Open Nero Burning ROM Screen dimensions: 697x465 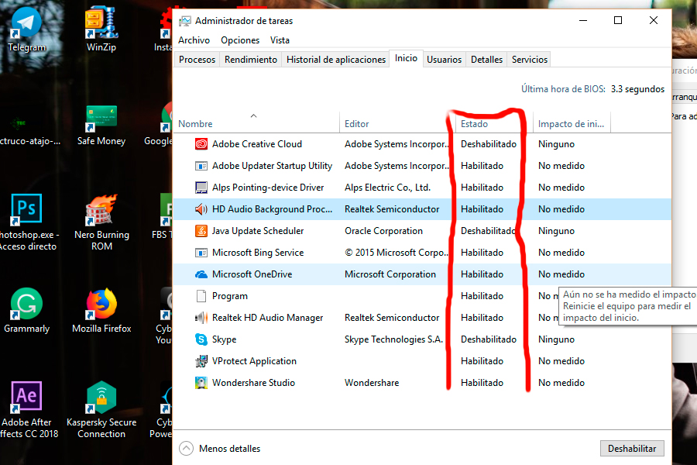tap(101, 209)
